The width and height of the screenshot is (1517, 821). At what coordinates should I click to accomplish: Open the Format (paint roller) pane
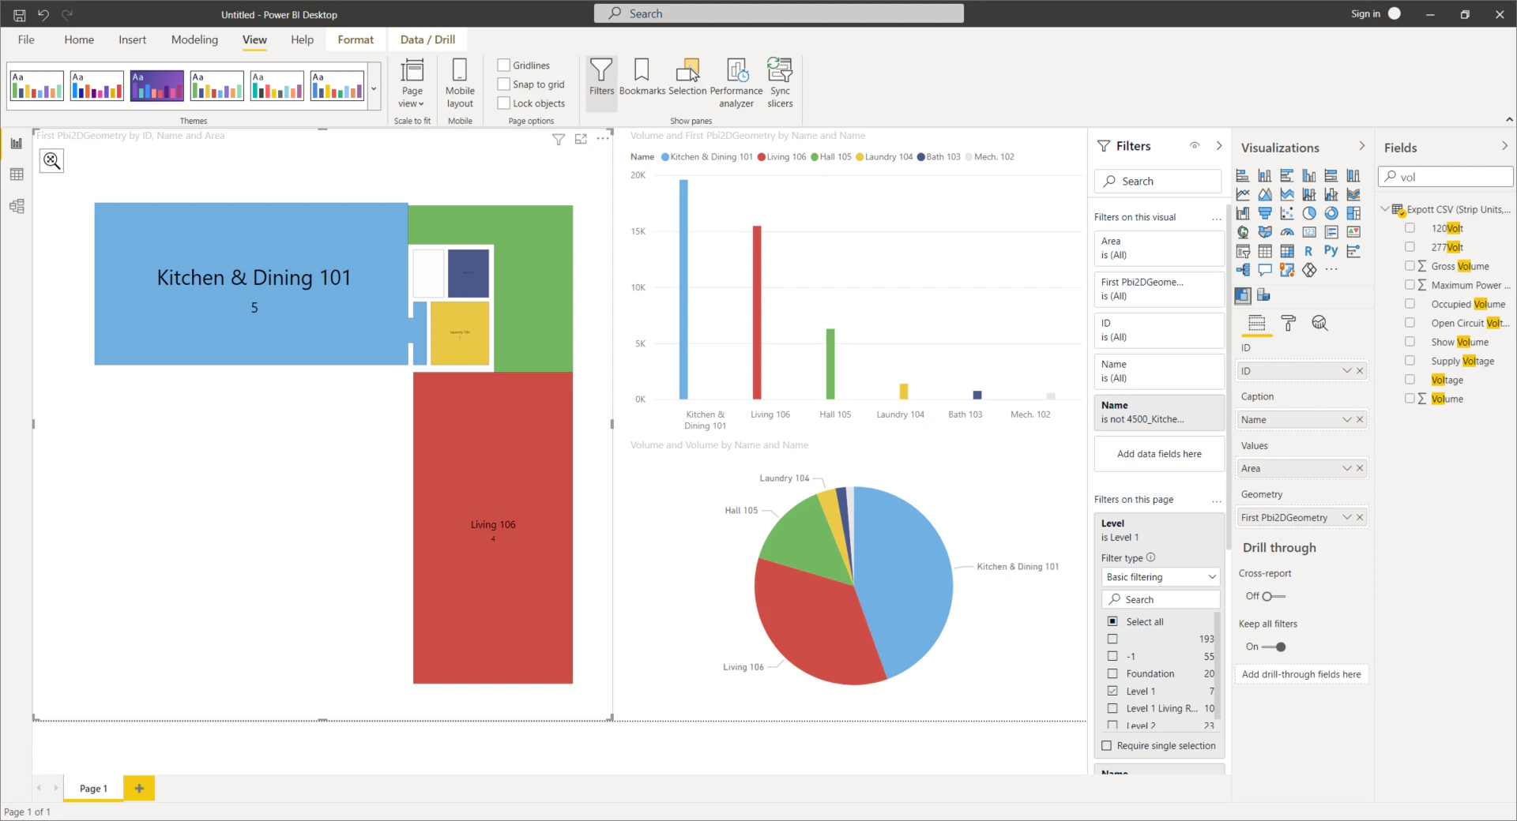click(1289, 323)
